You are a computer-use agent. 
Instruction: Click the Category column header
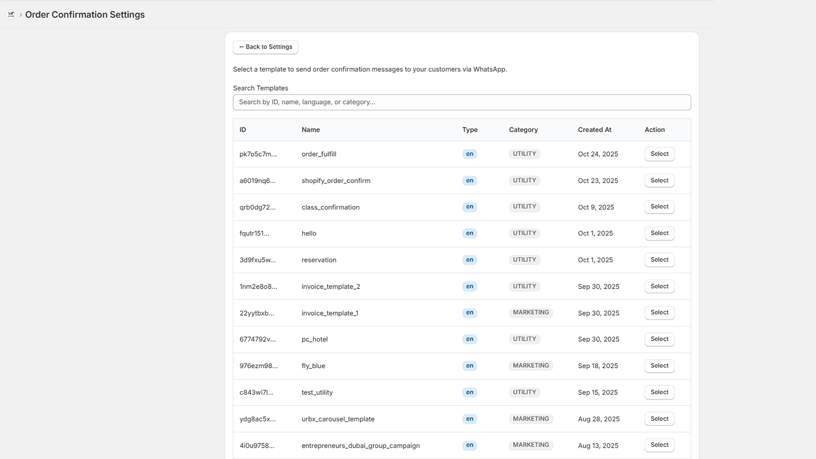click(523, 130)
